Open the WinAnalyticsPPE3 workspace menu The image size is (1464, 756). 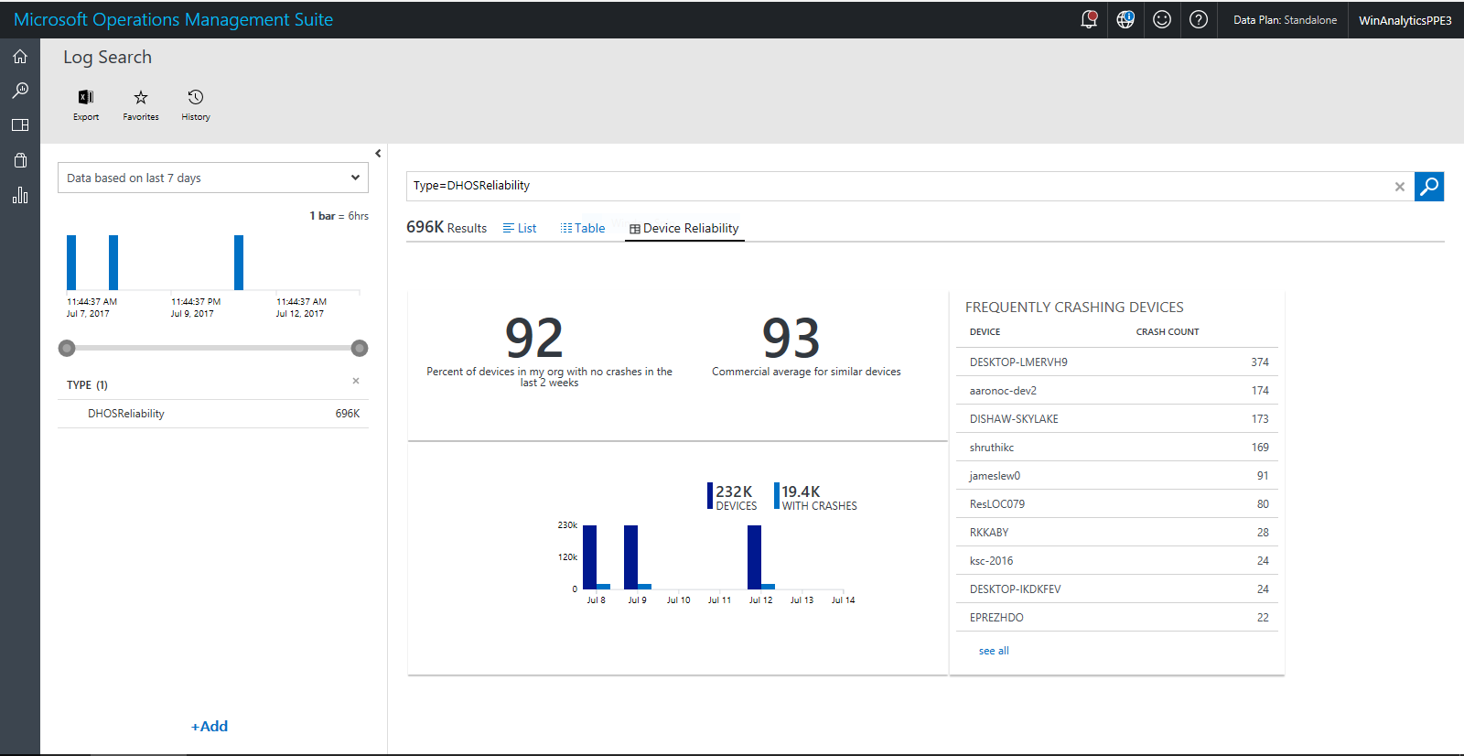pyautogui.click(x=1405, y=20)
